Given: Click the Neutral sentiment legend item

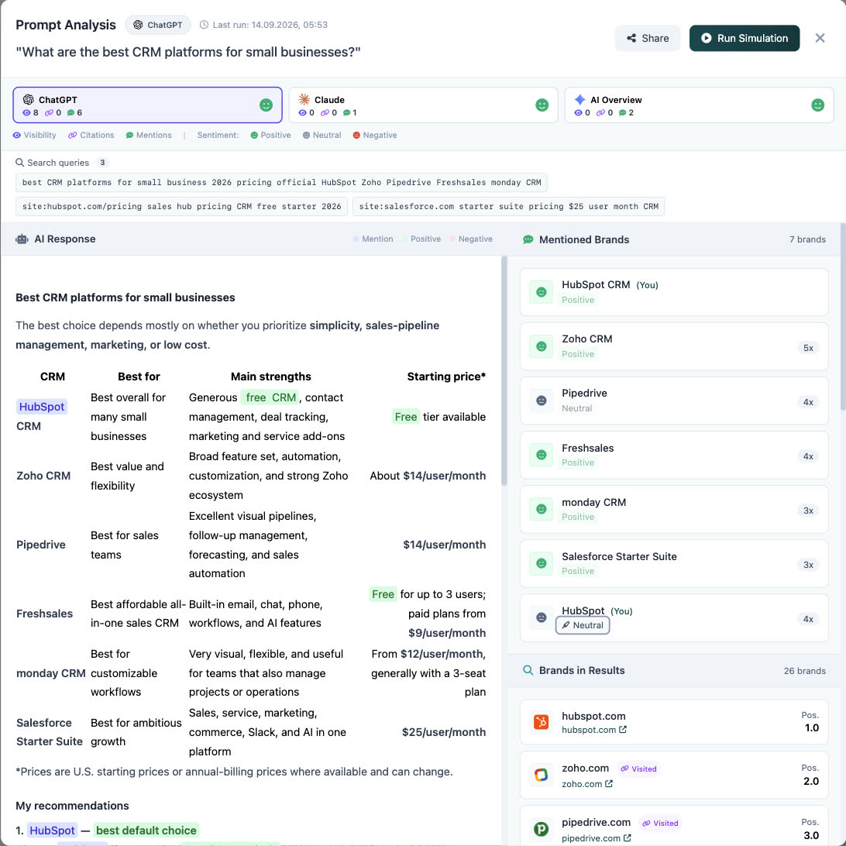Looking at the screenshot, I should click(x=322, y=136).
